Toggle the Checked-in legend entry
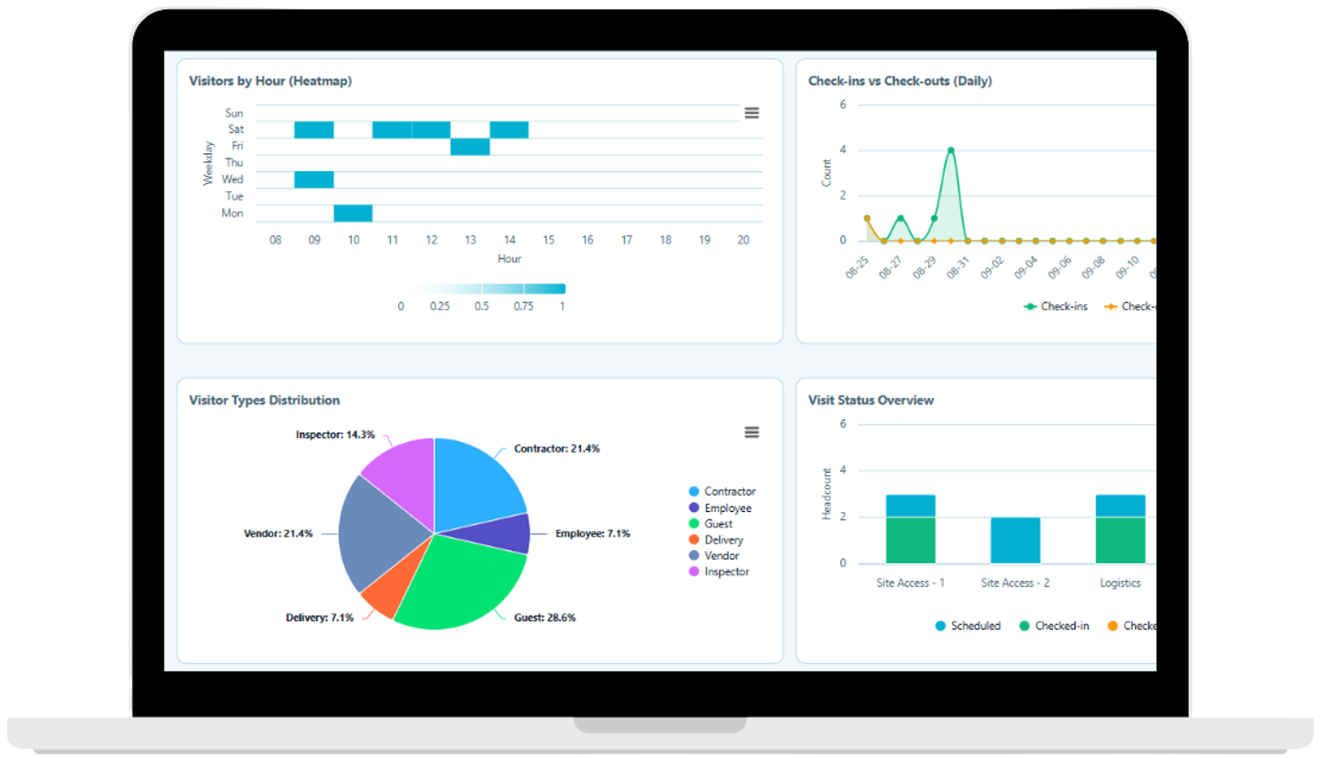Viewport: 1330px width, 758px height. tap(1055, 625)
